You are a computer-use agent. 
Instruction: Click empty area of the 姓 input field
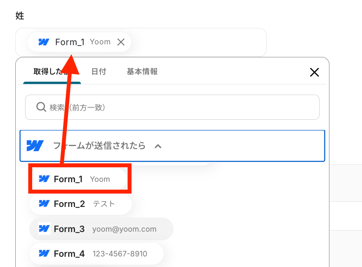click(x=204, y=42)
